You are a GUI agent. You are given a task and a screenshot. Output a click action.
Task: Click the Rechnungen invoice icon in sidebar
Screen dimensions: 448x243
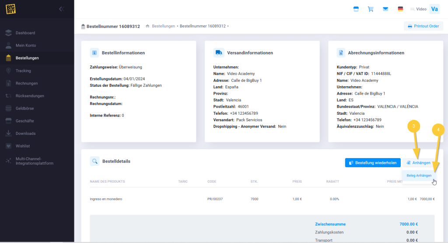8,83
